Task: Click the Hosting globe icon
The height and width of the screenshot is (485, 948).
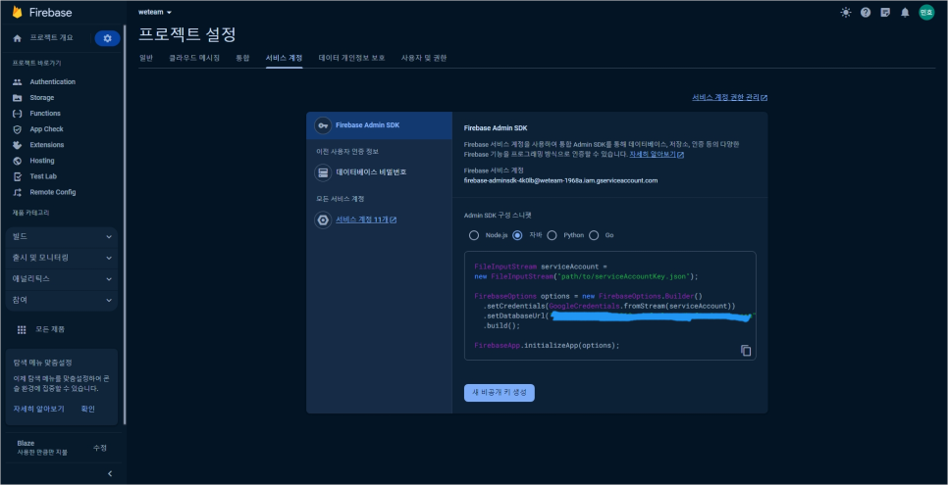Action: 17,161
